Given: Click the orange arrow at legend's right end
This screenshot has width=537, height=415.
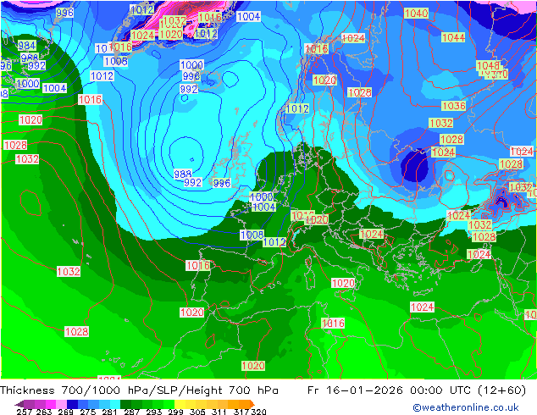Looking at the screenshot, I should 252,404.
